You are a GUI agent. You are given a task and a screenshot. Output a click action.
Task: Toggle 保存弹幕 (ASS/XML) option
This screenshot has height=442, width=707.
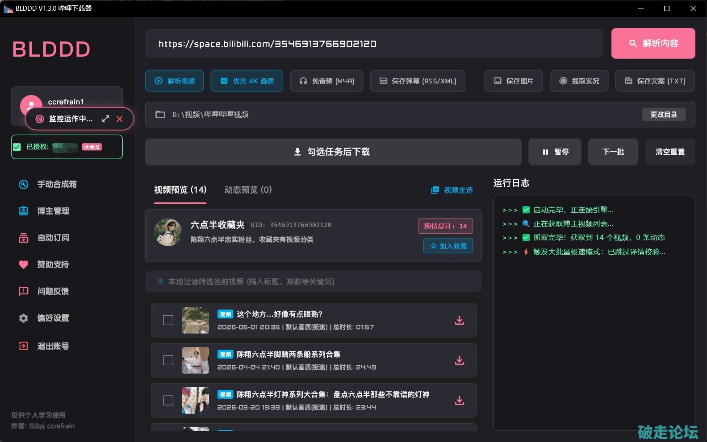418,81
